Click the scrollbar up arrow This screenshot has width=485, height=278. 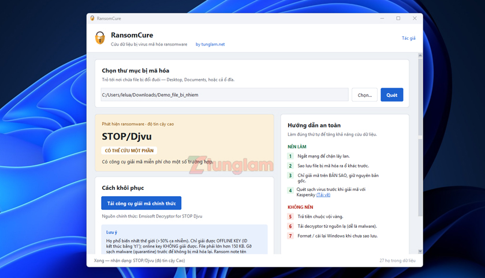pyautogui.click(x=420, y=55)
